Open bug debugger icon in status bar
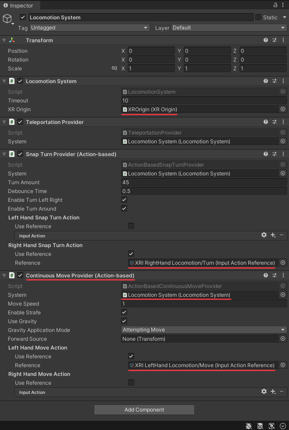 pyautogui.click(x=249, y=426)
